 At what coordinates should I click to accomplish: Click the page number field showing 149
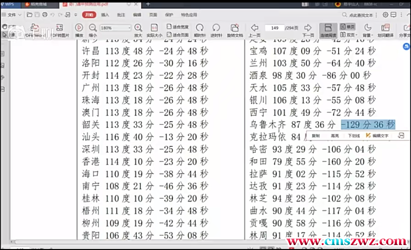coord(275,28)
